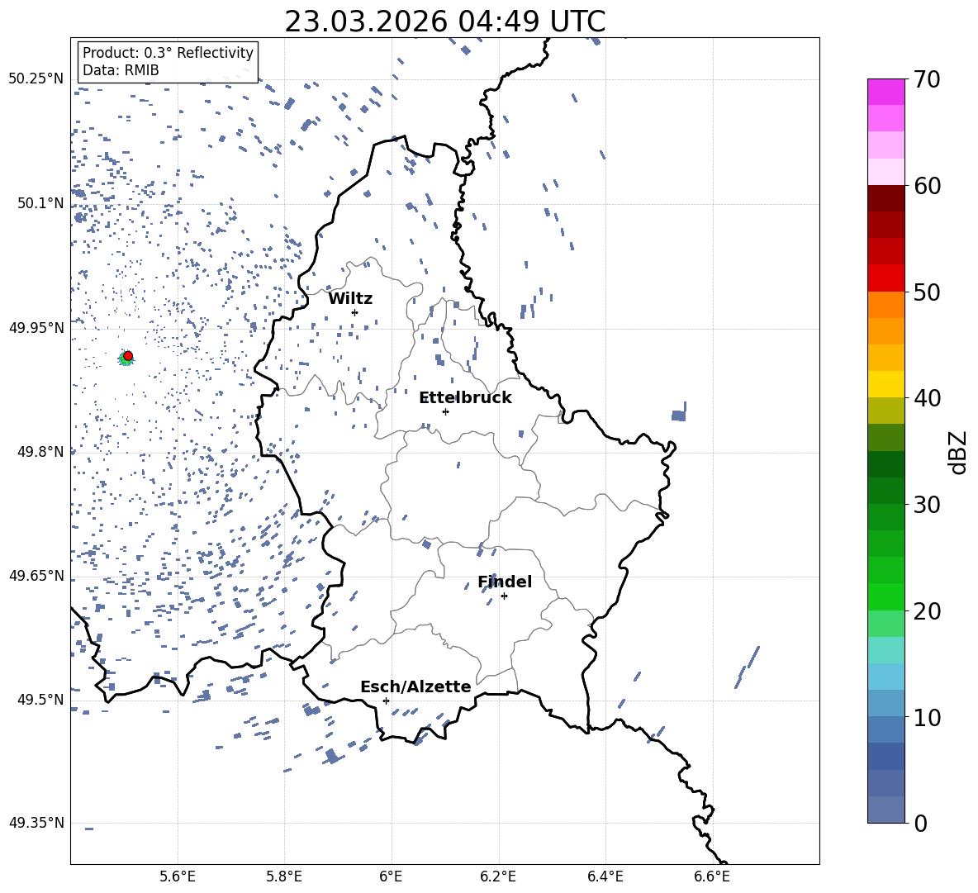Click the Findel city label
The height and width of the screenshot is (893, 978).
505,582
